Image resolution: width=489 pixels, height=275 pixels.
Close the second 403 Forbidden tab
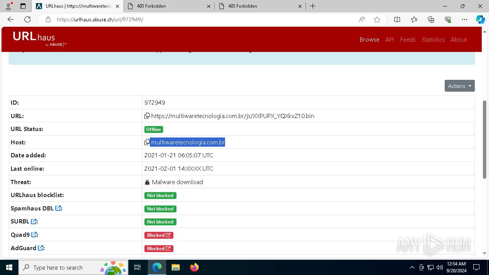coord(300,6)
